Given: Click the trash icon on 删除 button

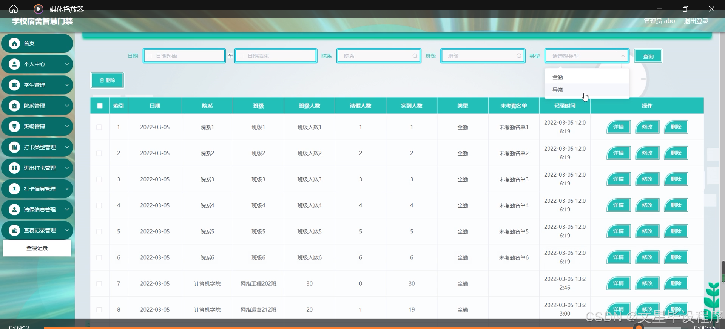Looking at the screenshot, I should point(102,80).
